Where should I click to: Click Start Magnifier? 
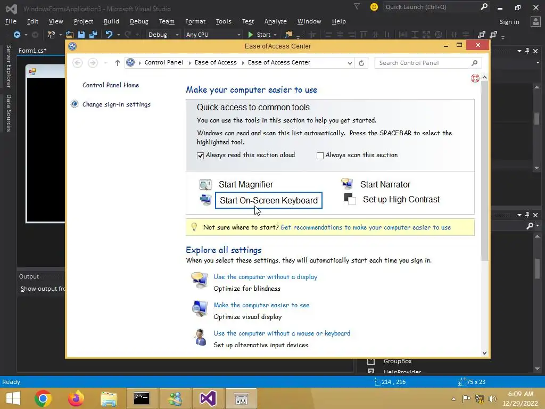pos(246,184)
